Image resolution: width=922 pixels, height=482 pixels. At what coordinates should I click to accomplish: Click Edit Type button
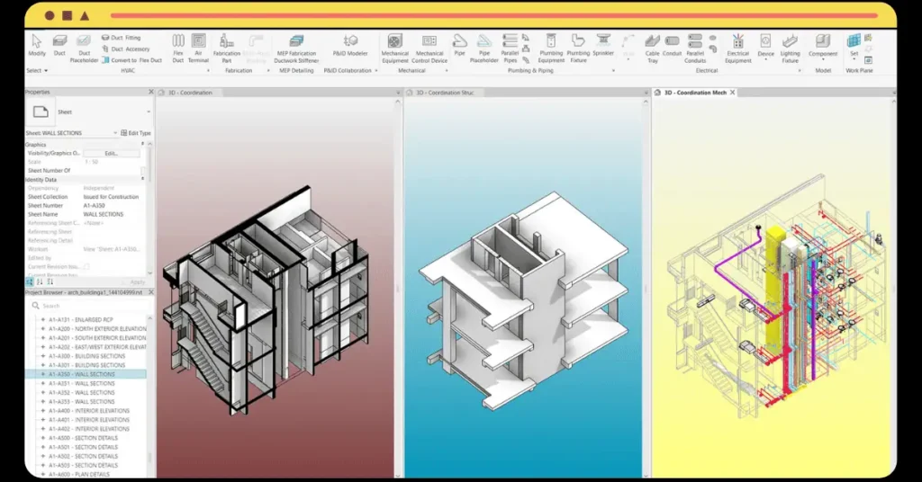click(x=136, y=133)
